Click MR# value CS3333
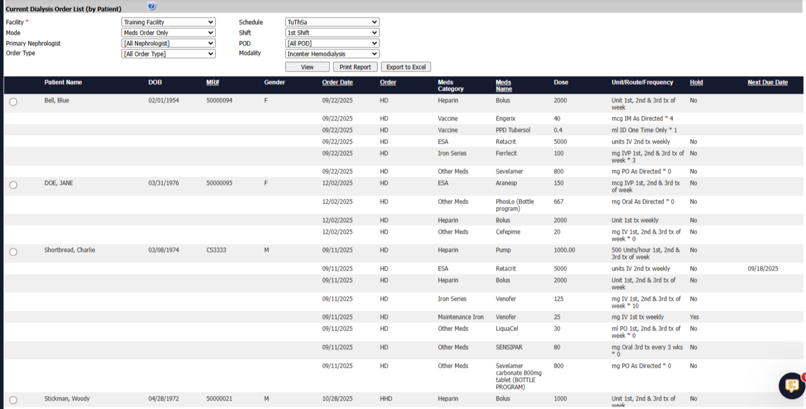This screenshot has height=409, width=806. pos(216,250)
